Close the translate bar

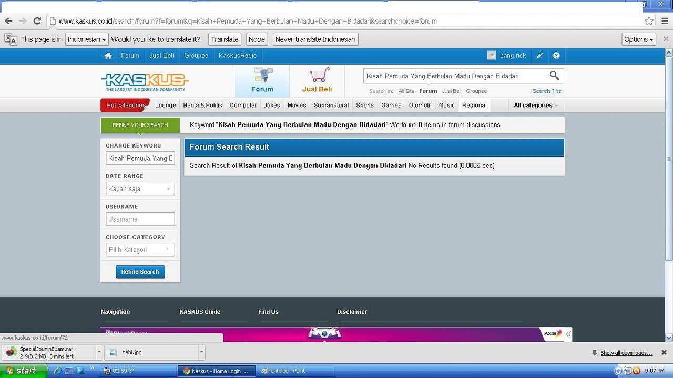click(666, 39)
